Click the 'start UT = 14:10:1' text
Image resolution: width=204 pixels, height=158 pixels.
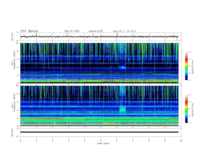124,31
